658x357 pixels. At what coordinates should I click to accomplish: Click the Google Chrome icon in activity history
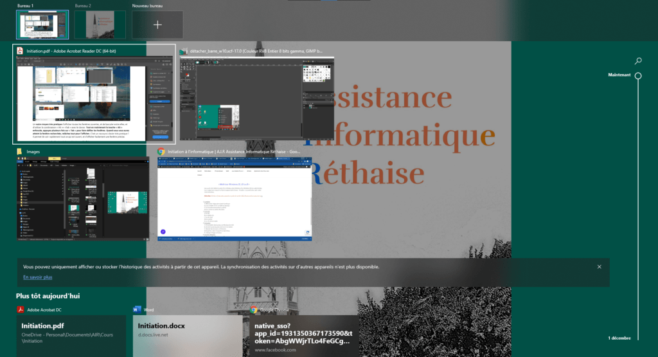pos(253,309)
